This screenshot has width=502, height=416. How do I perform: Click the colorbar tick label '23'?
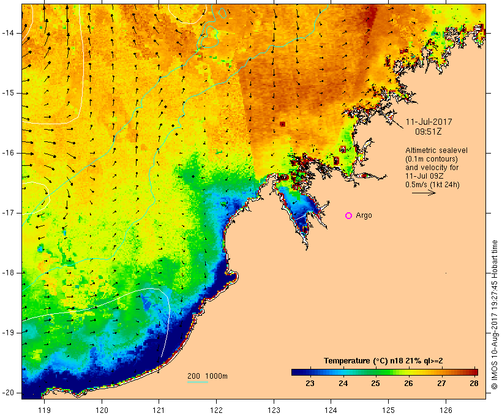(x=310, y=384)
